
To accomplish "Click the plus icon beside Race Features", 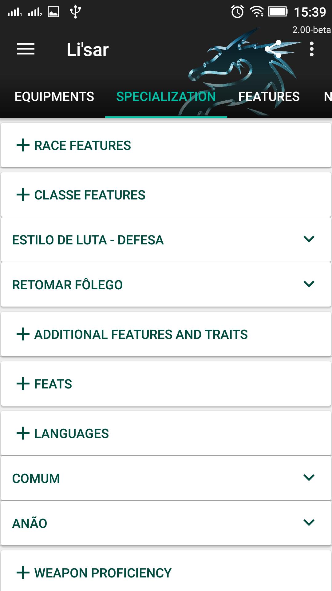I will pyautogui.click(x=23, y=145).
